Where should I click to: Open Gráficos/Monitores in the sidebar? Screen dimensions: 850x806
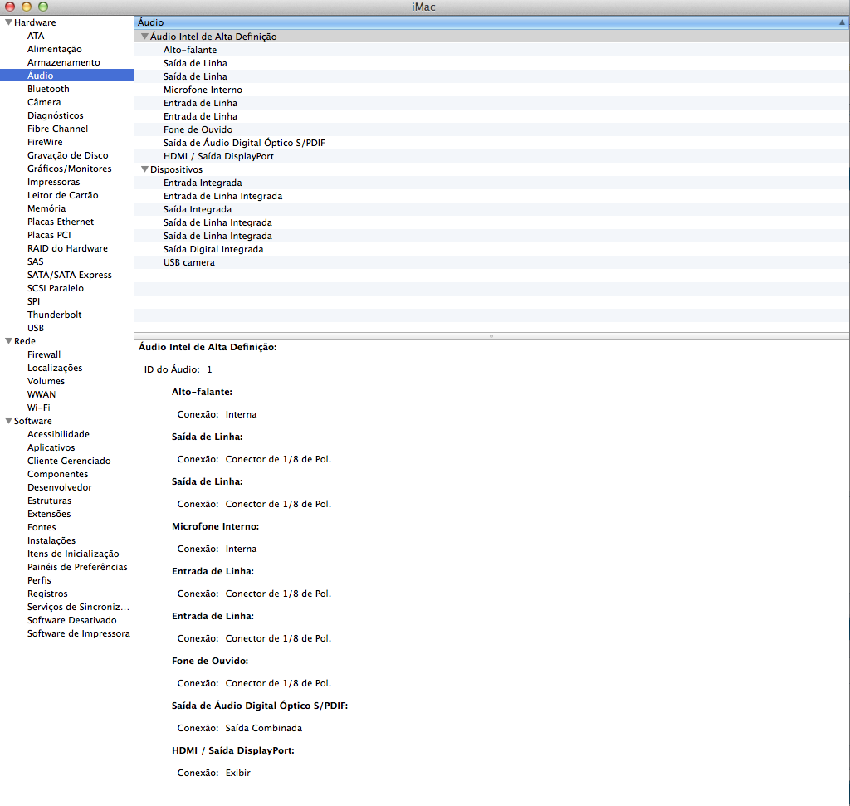[x=69, y=169]
